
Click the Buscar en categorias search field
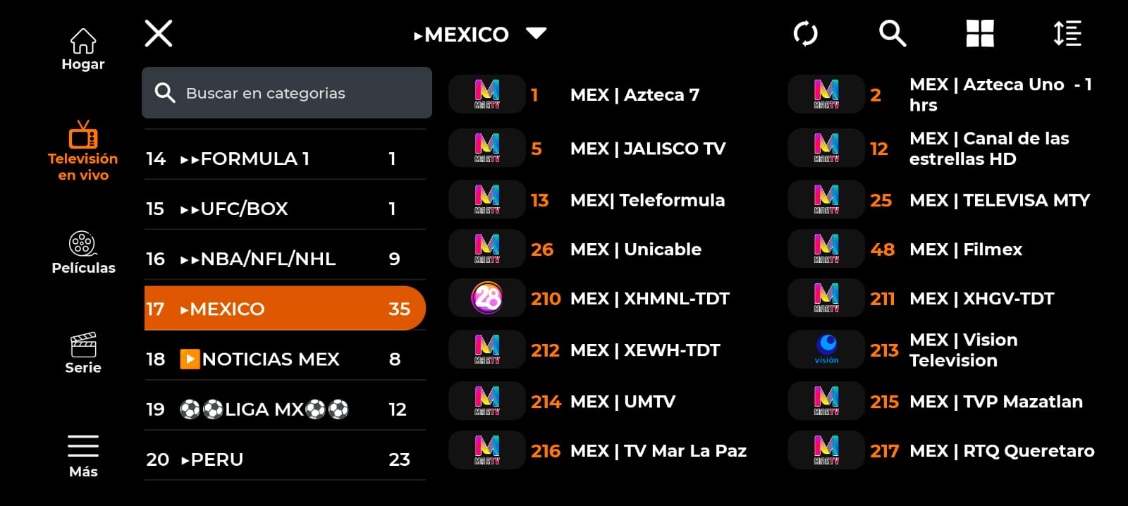coord(286,92)
